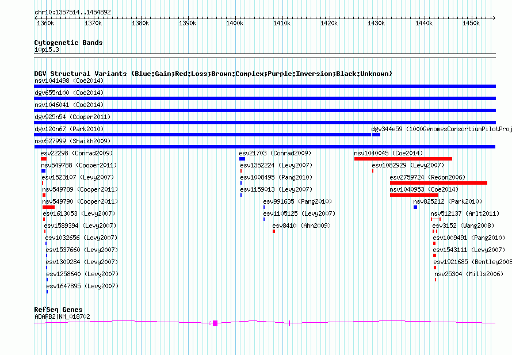Screen dimensions: 512x355
Task: Select the esv1009491 (Pang2010) label
Action: pyautogui.click(x=469, y=238)
